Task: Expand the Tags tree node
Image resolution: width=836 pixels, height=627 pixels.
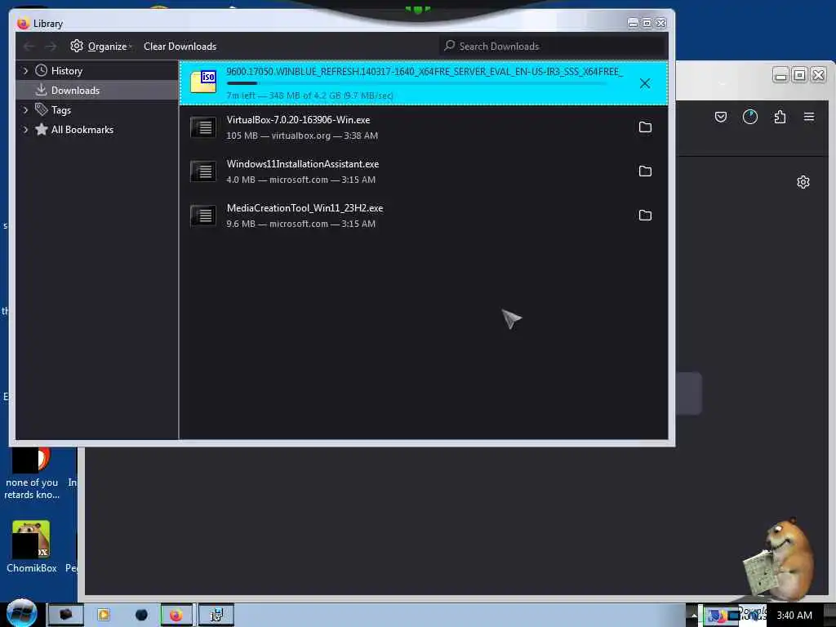Action: [25, 110]
